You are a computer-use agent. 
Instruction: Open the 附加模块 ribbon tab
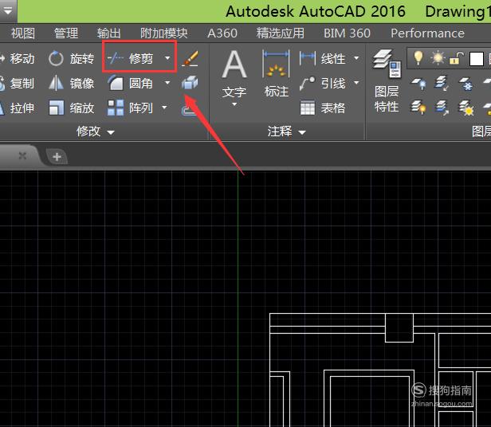click(163, 33)
